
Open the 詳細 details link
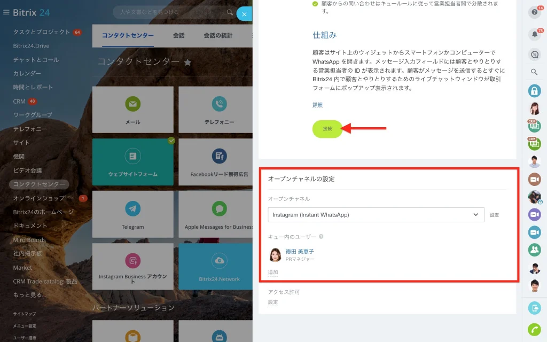point(317,105)
